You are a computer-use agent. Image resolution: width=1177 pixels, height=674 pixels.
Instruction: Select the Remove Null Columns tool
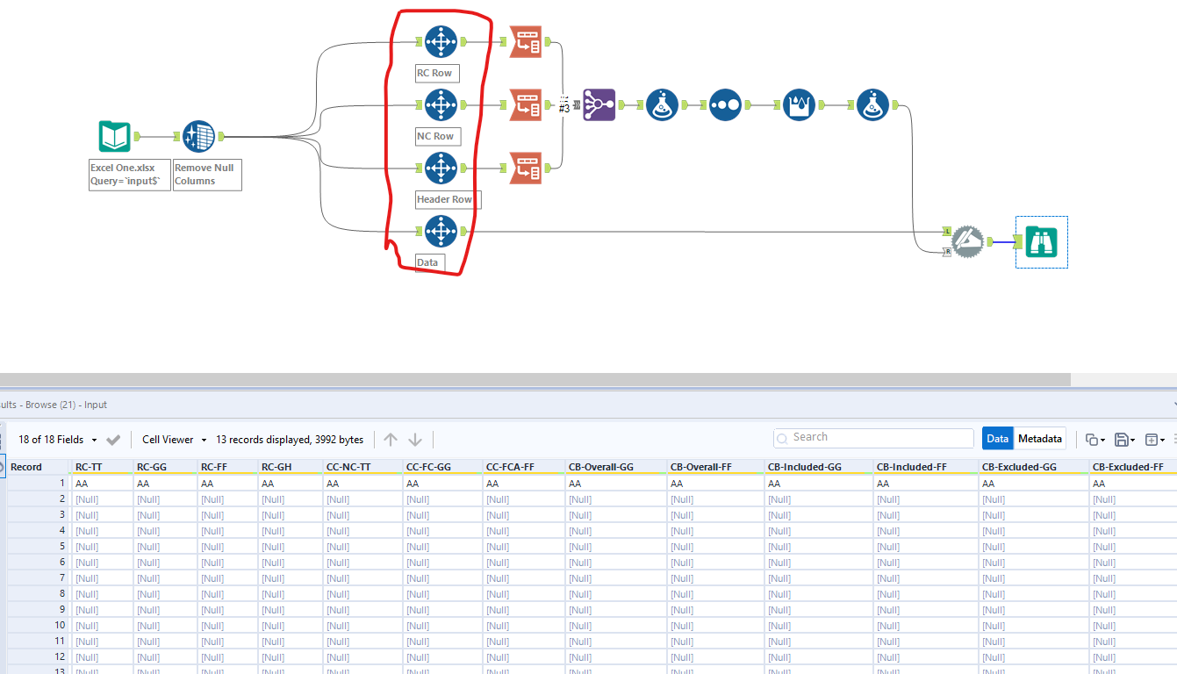point(197,137)
